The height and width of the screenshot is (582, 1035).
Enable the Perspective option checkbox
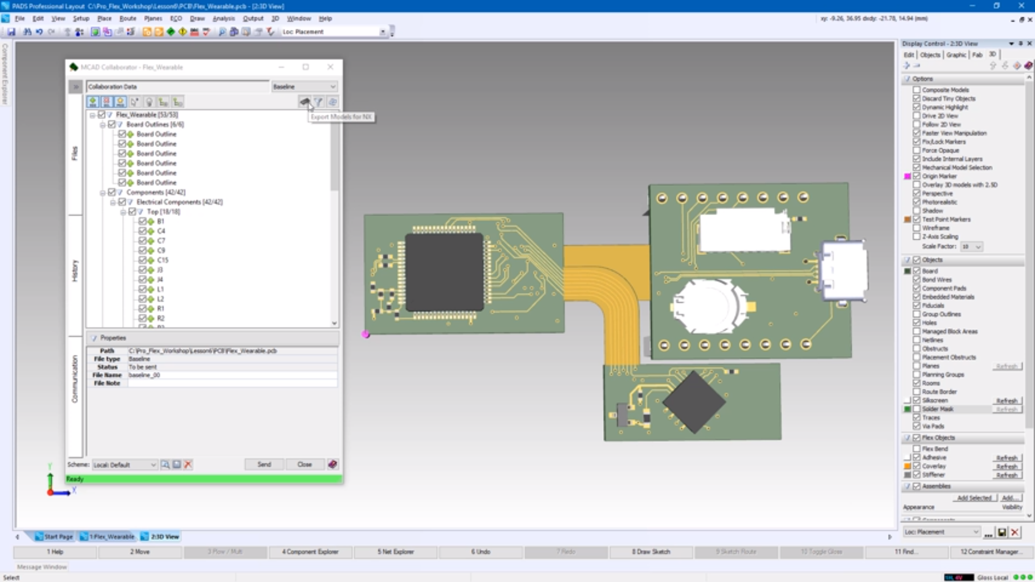click(916, 193)
